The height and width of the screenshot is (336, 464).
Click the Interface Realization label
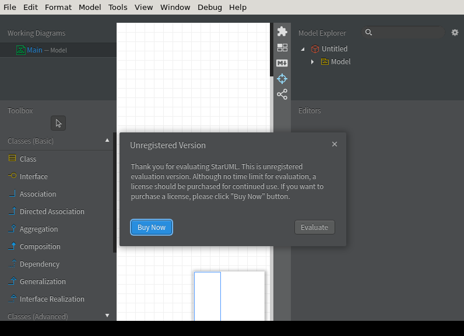(52, 299)
